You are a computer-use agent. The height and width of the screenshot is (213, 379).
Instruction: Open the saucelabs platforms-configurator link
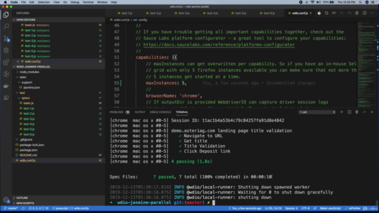click(219, 45)
